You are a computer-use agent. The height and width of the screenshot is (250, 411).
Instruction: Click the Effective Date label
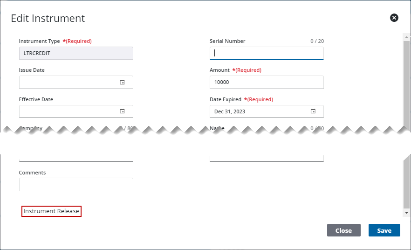tap(36, 99)
